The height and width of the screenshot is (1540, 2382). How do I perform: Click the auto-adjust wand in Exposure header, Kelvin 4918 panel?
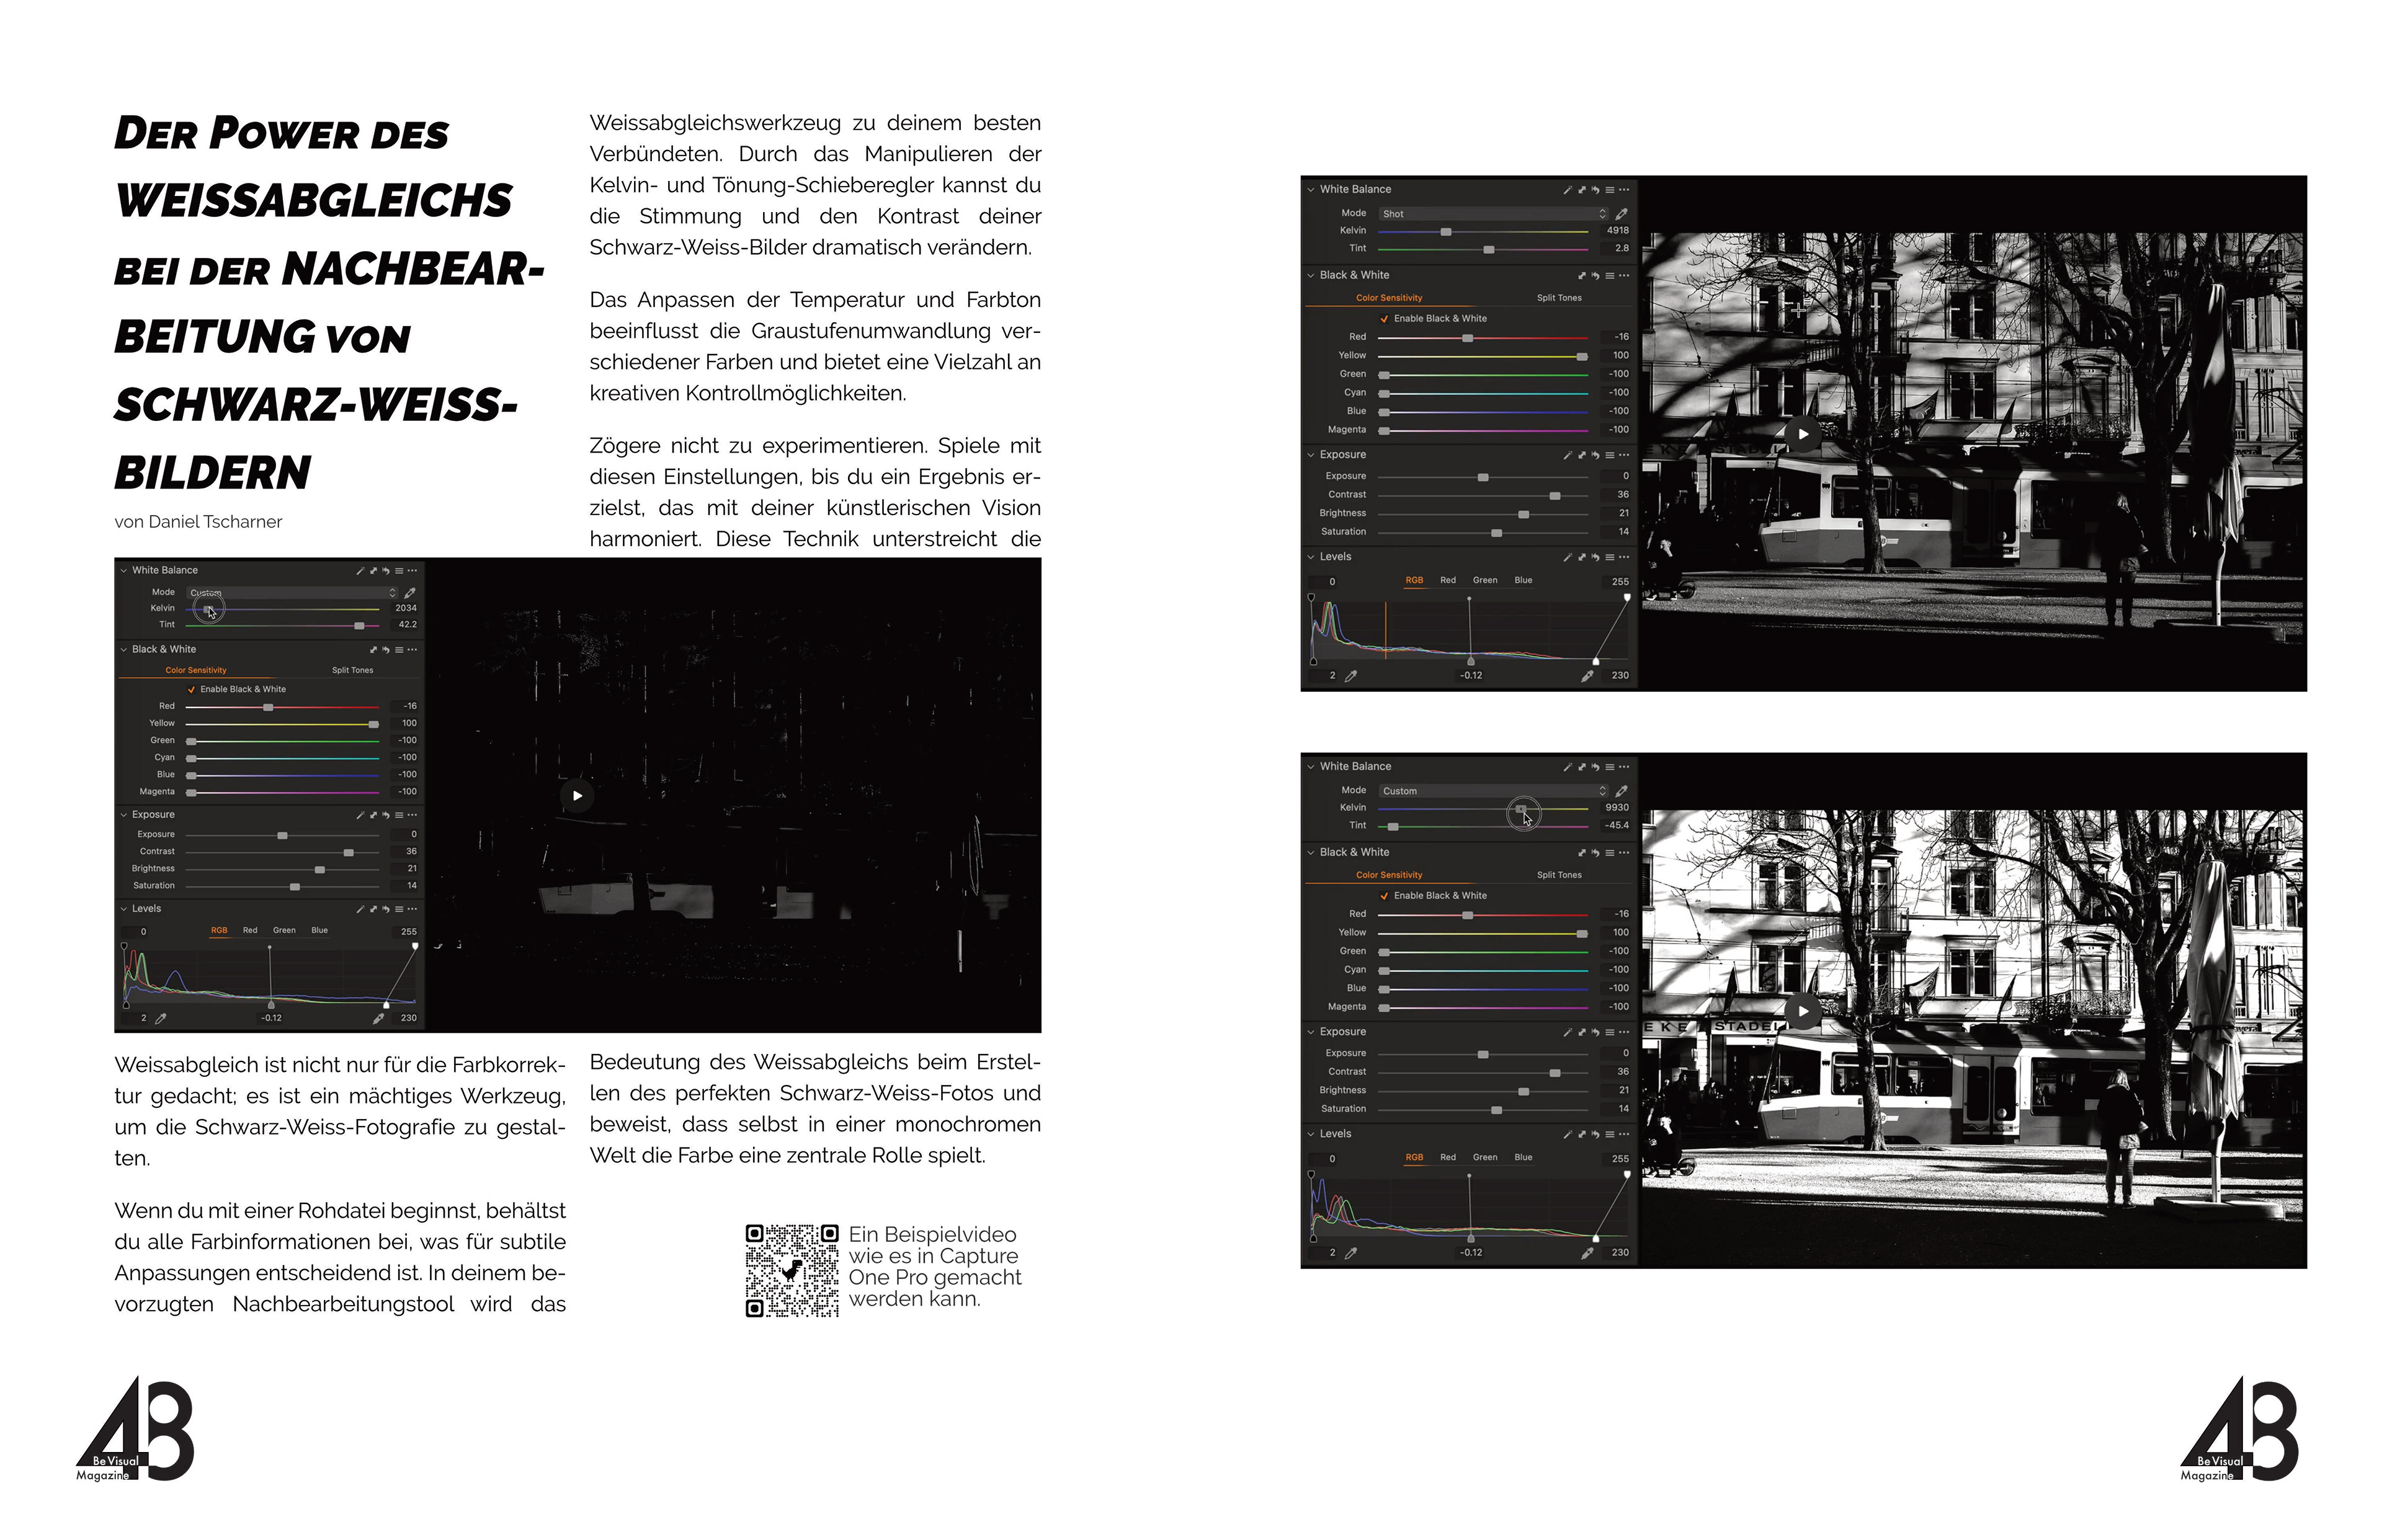pos(1568,455)
